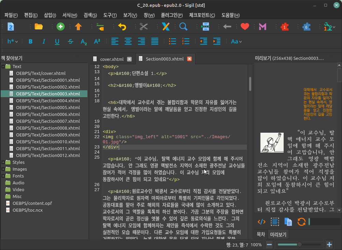
Task: Click the blue-orange X toolbar icon
Action: [x=166, y=27]
